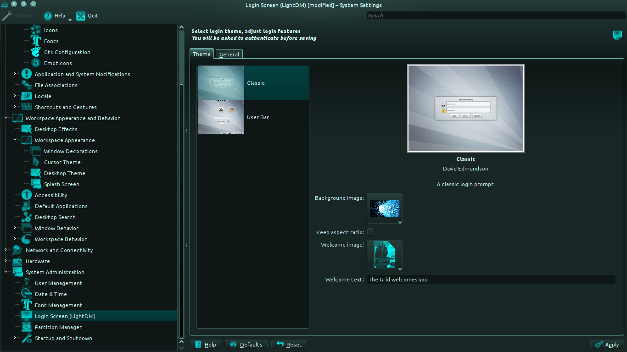Open Fonts in the sidebar
This screenshot has width=627, height=352.
51,41
